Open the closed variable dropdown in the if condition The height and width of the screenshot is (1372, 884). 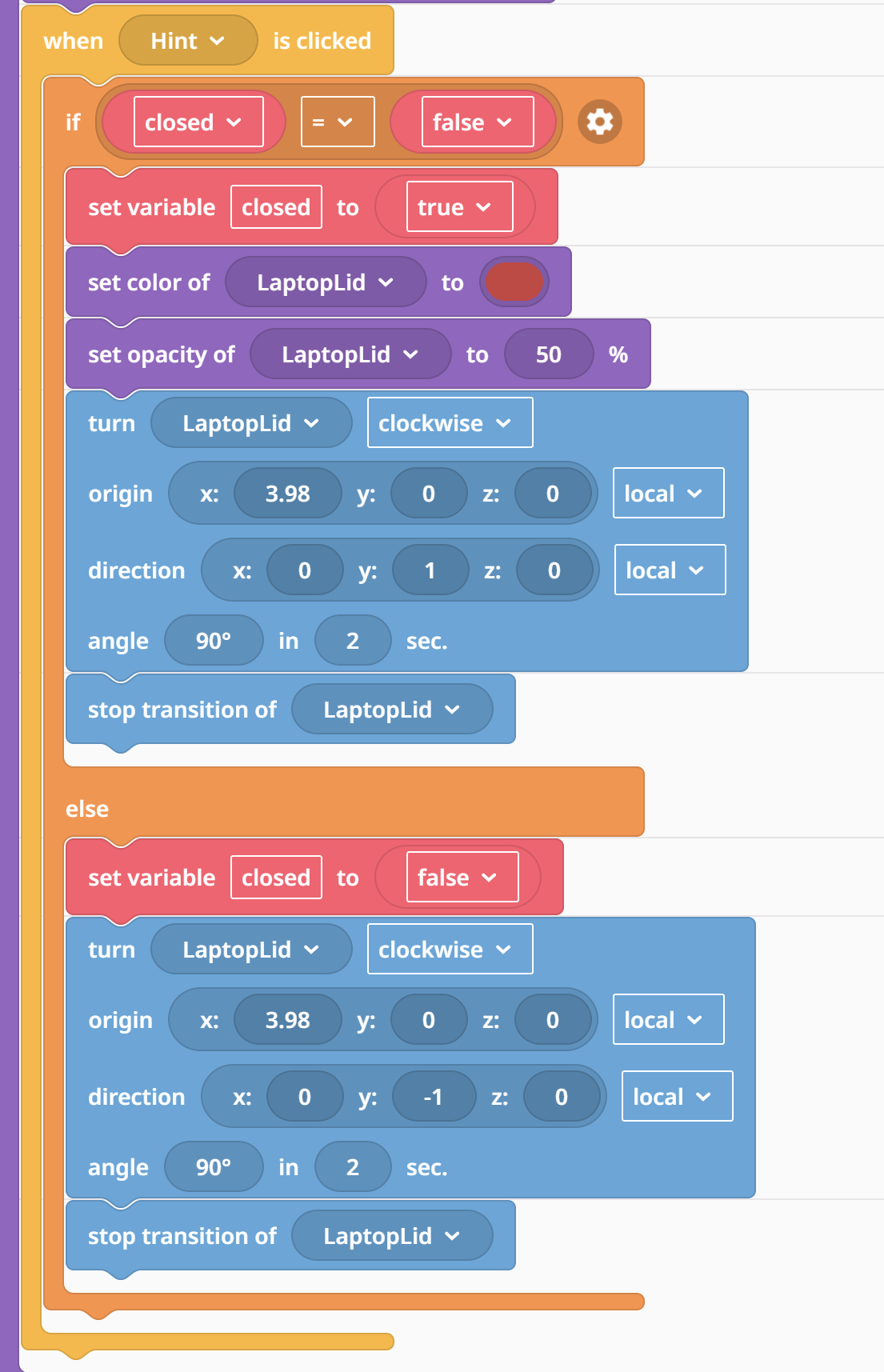point(198,122)
